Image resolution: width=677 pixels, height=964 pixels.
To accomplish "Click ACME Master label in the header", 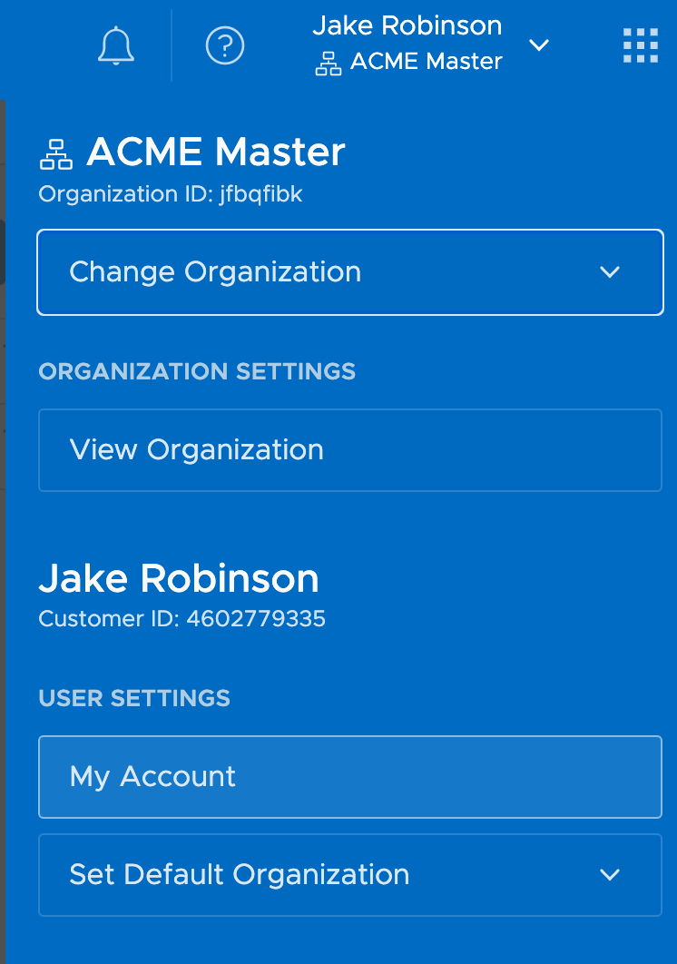I will tap(427, 62).
